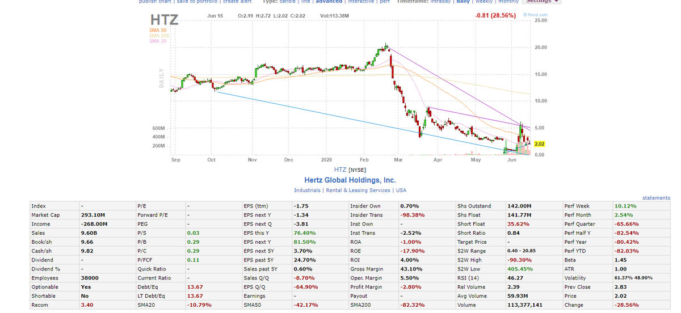This screenshot has height=313, width=681.
Task: Click the SMA50 value -42.17%
Action: (x=305, y=305)
